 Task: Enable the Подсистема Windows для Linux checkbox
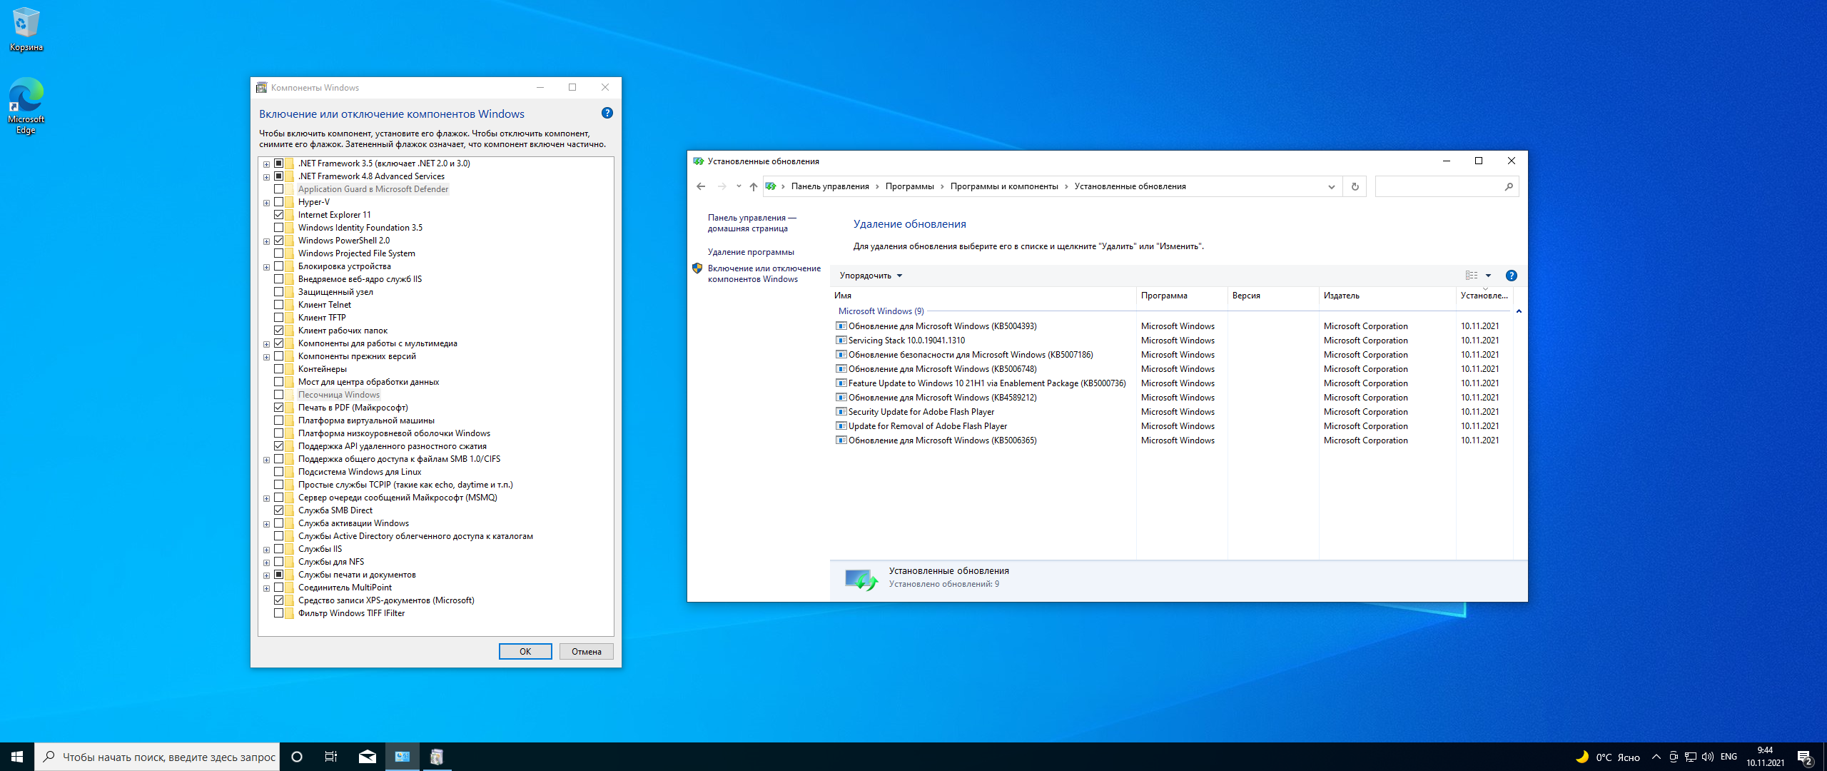click(279, 472)
